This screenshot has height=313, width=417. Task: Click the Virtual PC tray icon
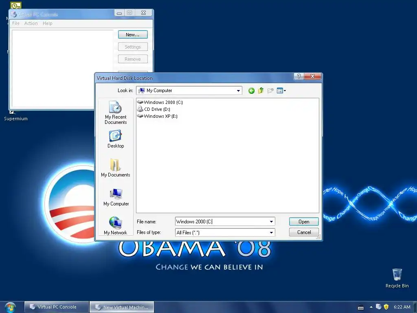click(378, 307)
